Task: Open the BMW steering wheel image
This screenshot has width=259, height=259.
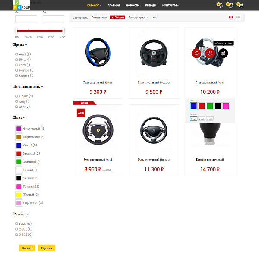Action: pos(98,52)
